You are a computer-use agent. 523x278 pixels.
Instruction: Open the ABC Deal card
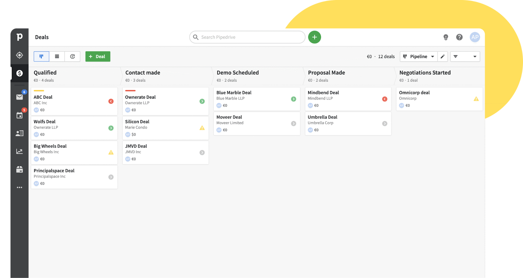coord(74,101)
